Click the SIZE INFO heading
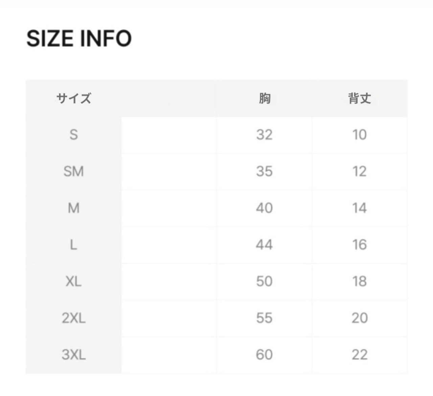This screenshot has width=433, height=396. coord(79,38)
